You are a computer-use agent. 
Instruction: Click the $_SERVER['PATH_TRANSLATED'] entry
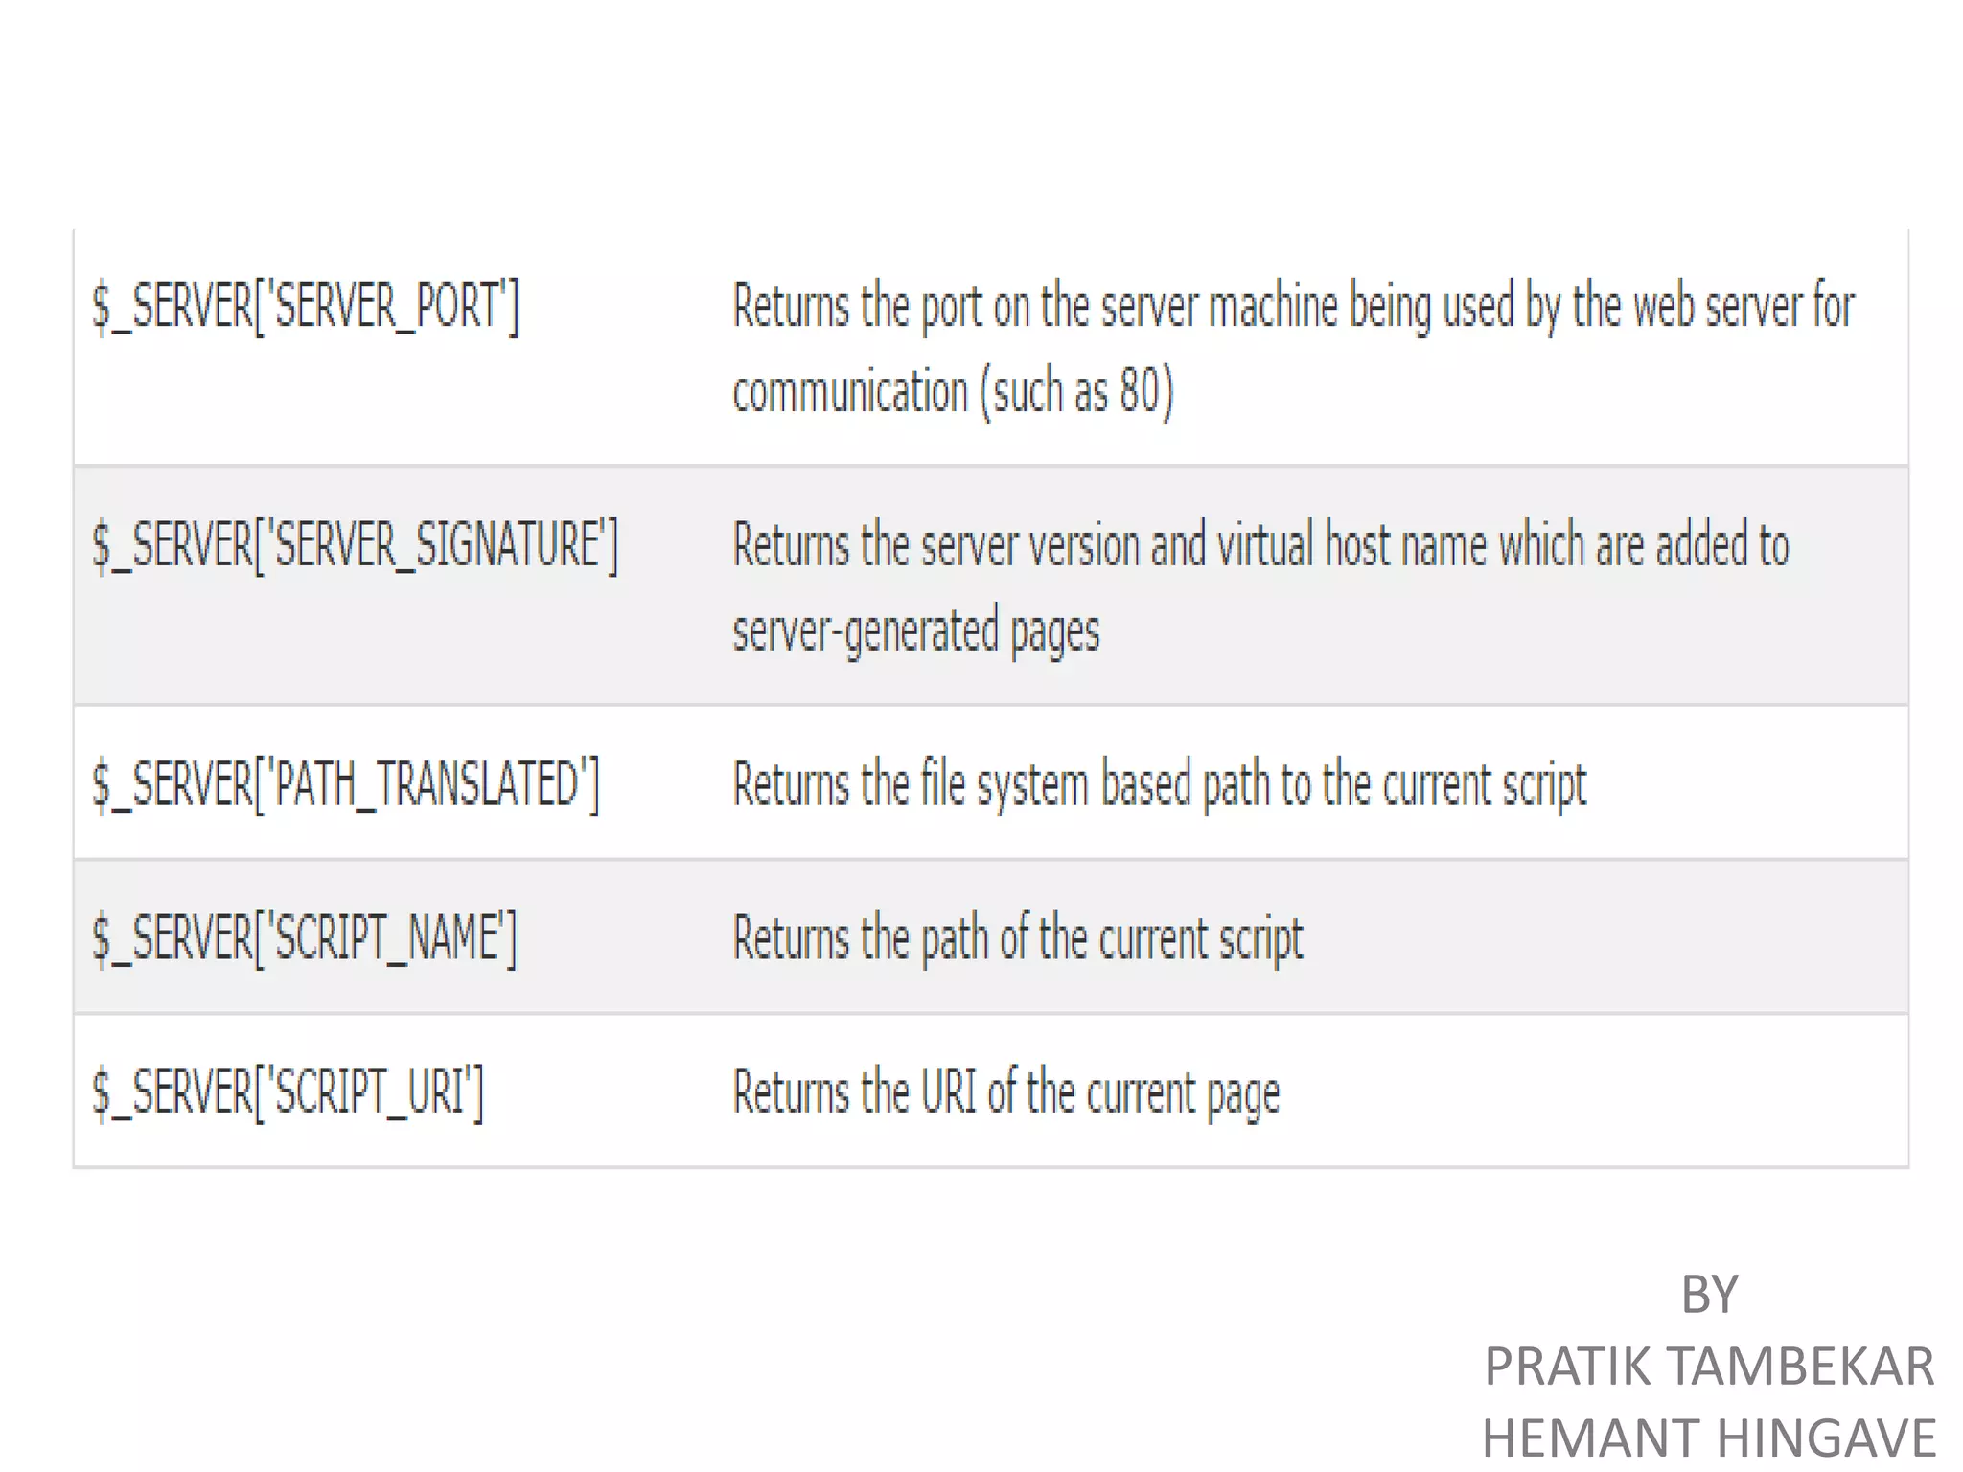pyautogui.click(x=346, y=785)
